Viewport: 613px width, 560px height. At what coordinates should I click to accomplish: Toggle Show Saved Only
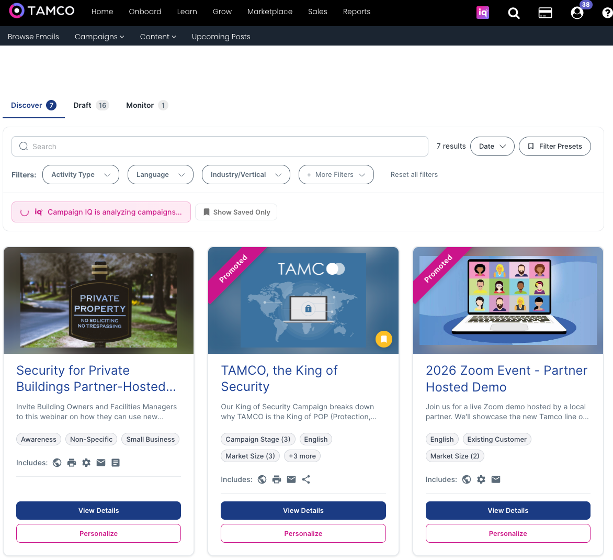click(236, 212)
